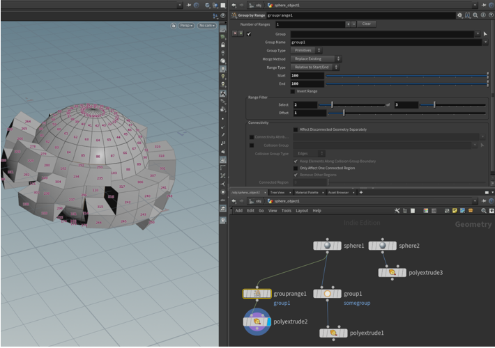495x348 pixels.
Task: Click the parameter search magnifier icon
Action: (475, 15)
